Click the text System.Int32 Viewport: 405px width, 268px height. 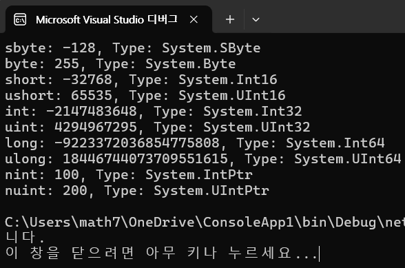point(253,112)
